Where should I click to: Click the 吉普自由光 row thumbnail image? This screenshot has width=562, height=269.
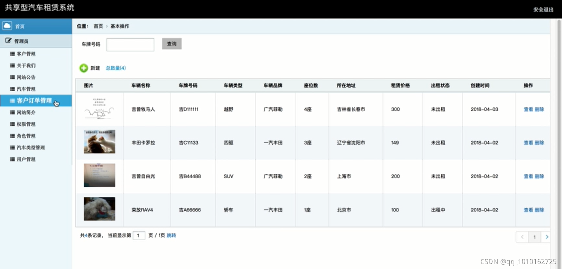[x=99, y=175]
